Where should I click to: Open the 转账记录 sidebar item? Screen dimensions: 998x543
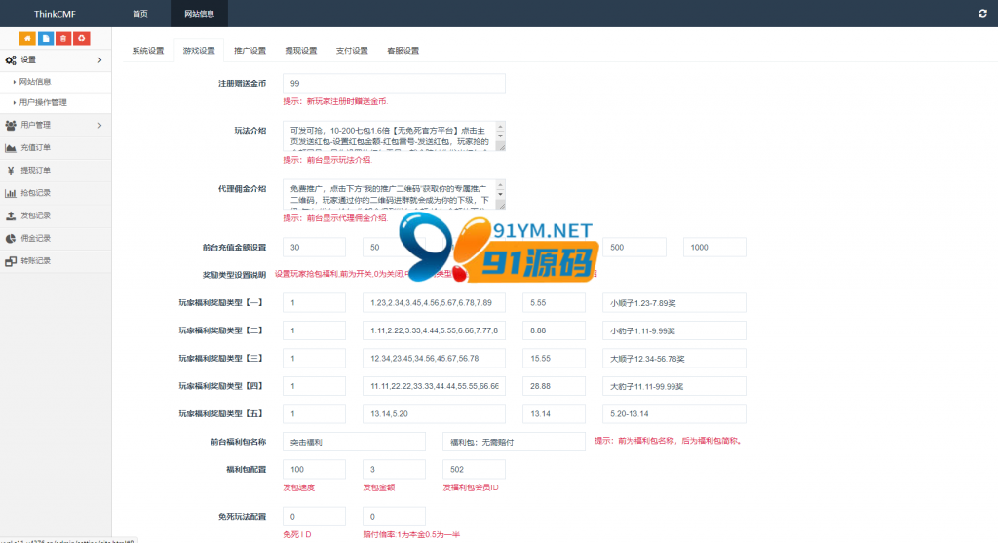56,261
